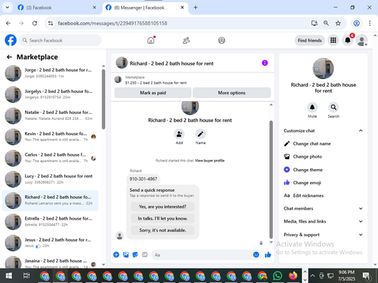Screen dimensions: 378x283
Task: Select the Messenger | Facebook tab
Action: point(145,8)
